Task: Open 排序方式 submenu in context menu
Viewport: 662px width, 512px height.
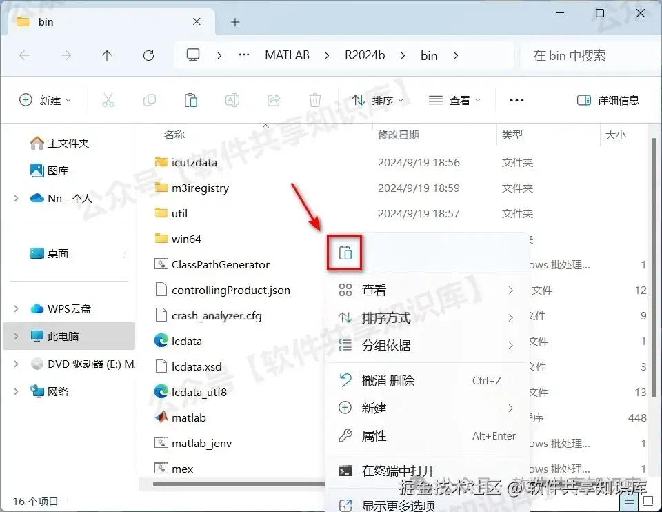Action: [427, 317]
